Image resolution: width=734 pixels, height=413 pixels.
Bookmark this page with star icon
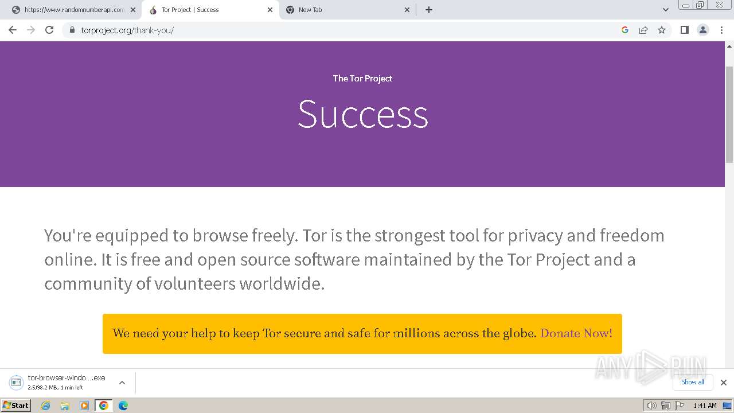[x=662, y=30]
